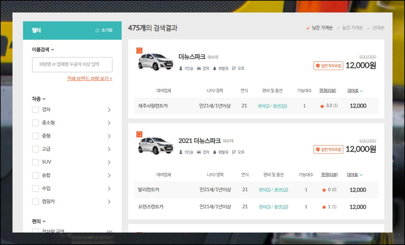Collapse the 이름검색 section arrow
Screen dimensions: 405x245
pos(53,50)
